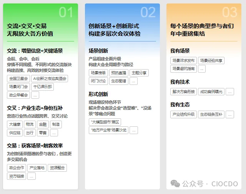Expand the ellipsis after 资方链接
246x194 pixels.
(32, 176)
